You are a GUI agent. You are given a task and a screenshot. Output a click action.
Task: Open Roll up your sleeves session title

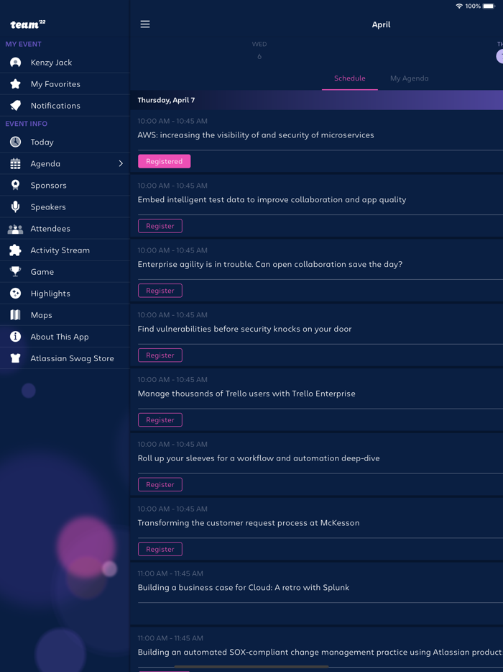259,458
